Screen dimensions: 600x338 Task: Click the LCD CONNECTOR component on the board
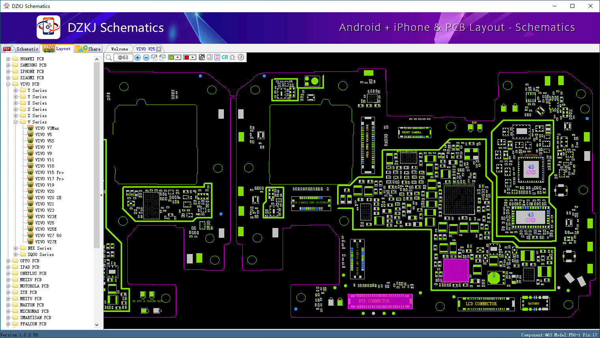pyautogui.click(x=486, y=304)
